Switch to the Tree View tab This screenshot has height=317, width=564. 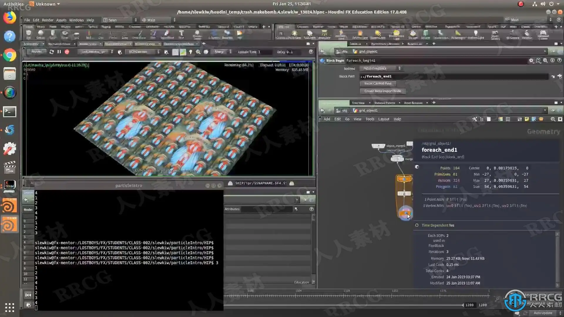(x=358, y=103)
